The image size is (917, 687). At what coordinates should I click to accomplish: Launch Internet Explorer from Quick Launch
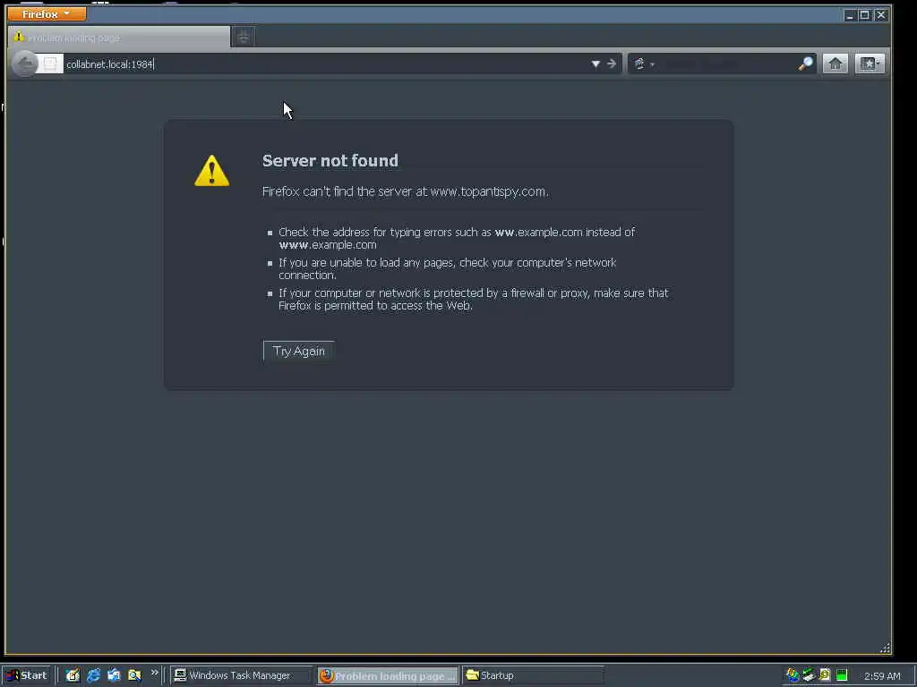(93, 675)
